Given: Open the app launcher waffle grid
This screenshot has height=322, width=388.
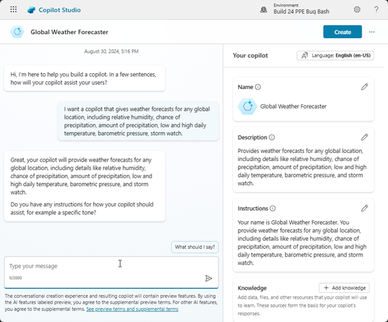Looking at the screenshot, I should [14, 10].
